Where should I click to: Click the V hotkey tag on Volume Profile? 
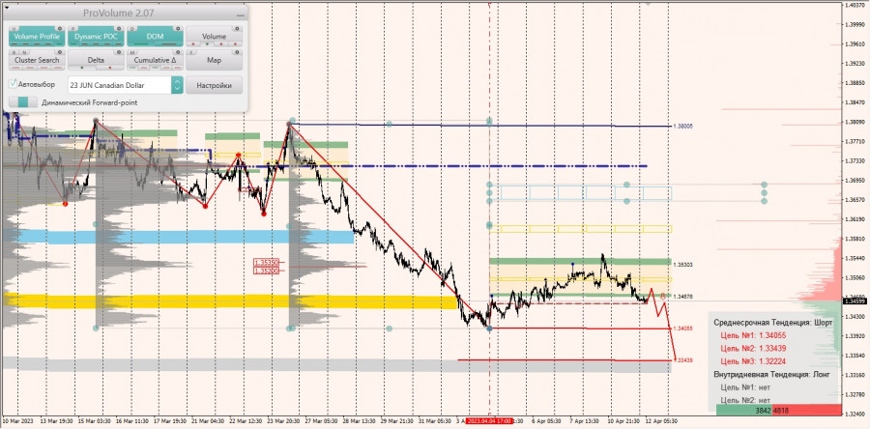pyautogui.click(x=14, y=28)
